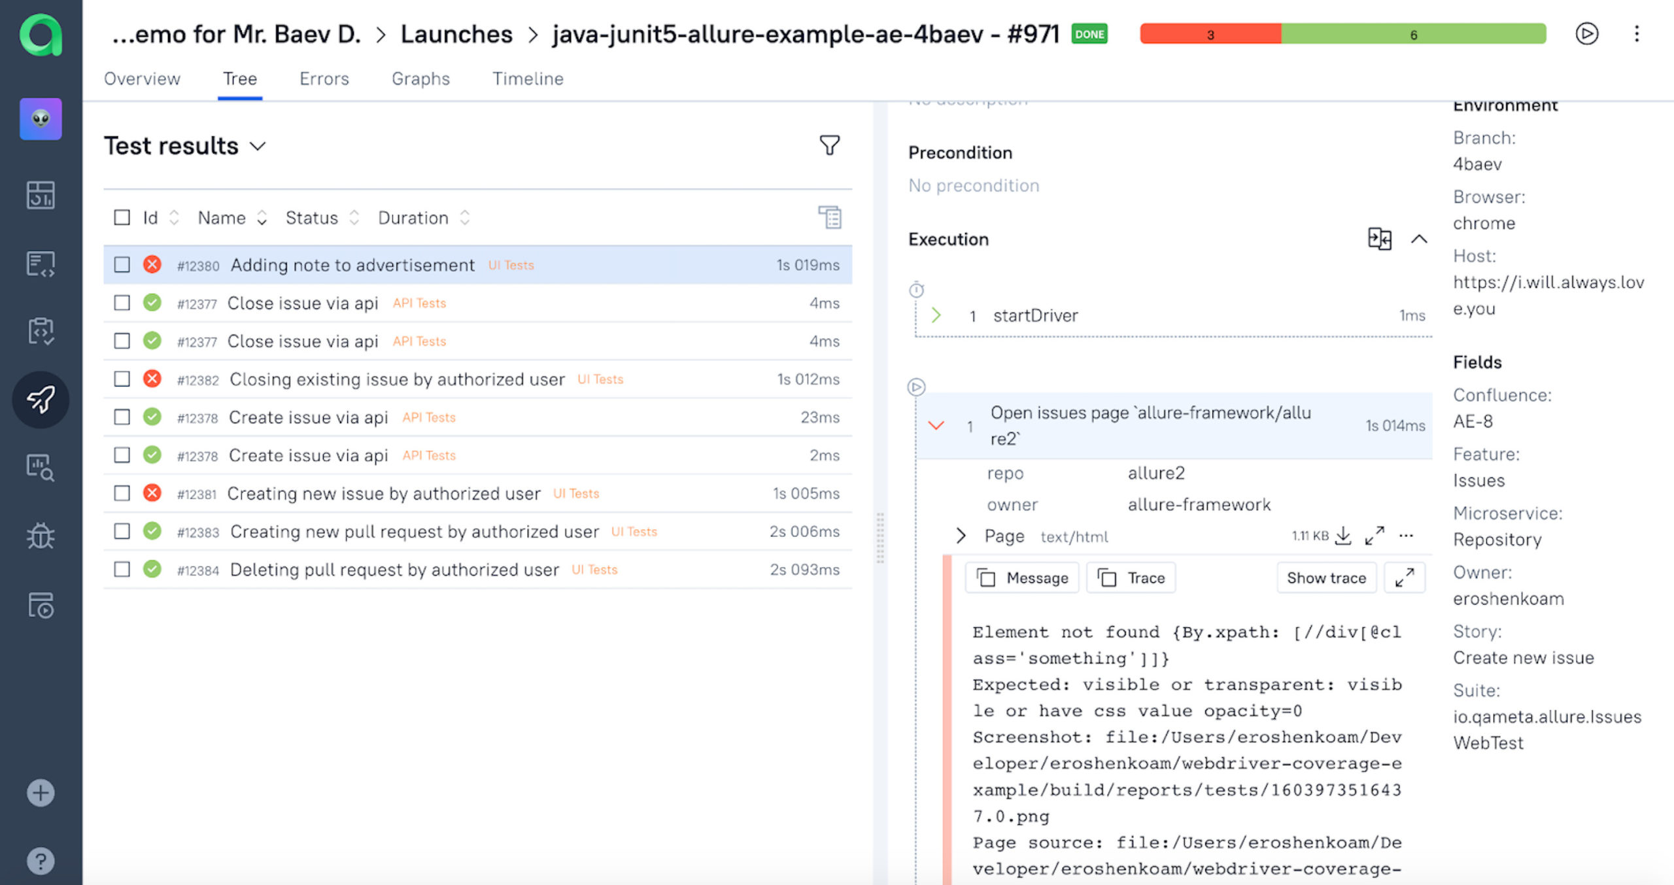Expand the startDriver execution step
The image size is (1674, 885).
coord(936,315)
